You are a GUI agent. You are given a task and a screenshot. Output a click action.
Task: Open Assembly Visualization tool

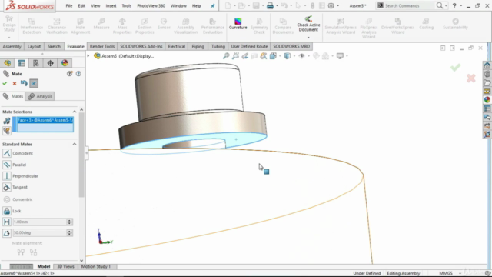[x=186, y=25]
